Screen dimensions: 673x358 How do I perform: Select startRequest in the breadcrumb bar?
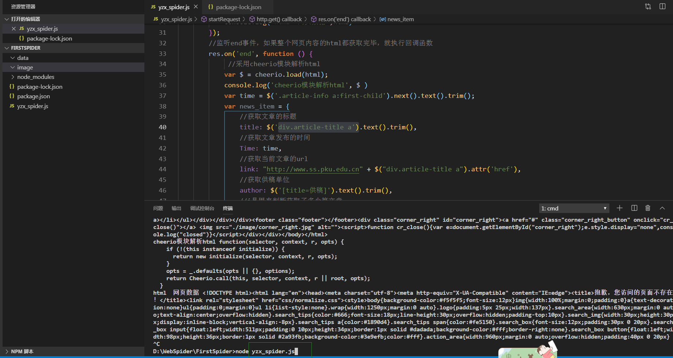click(x=224, y=19)
